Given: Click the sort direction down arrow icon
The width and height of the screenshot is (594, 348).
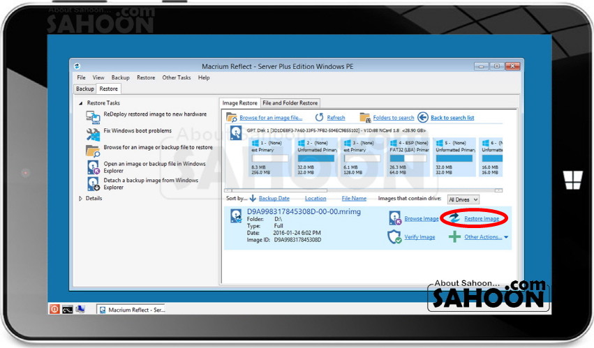Looking at the screenshot, I should point(253,199).
